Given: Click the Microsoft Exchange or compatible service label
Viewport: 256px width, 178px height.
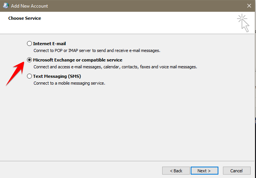Looking at the screenshot, I should (x=77, y=60).
